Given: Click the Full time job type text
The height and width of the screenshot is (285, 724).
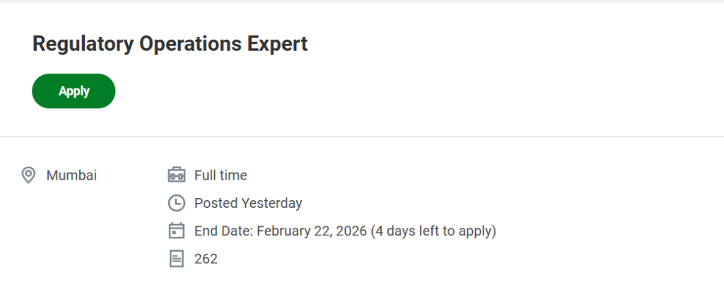Looking at the screenshot, I should pos(221,175).
